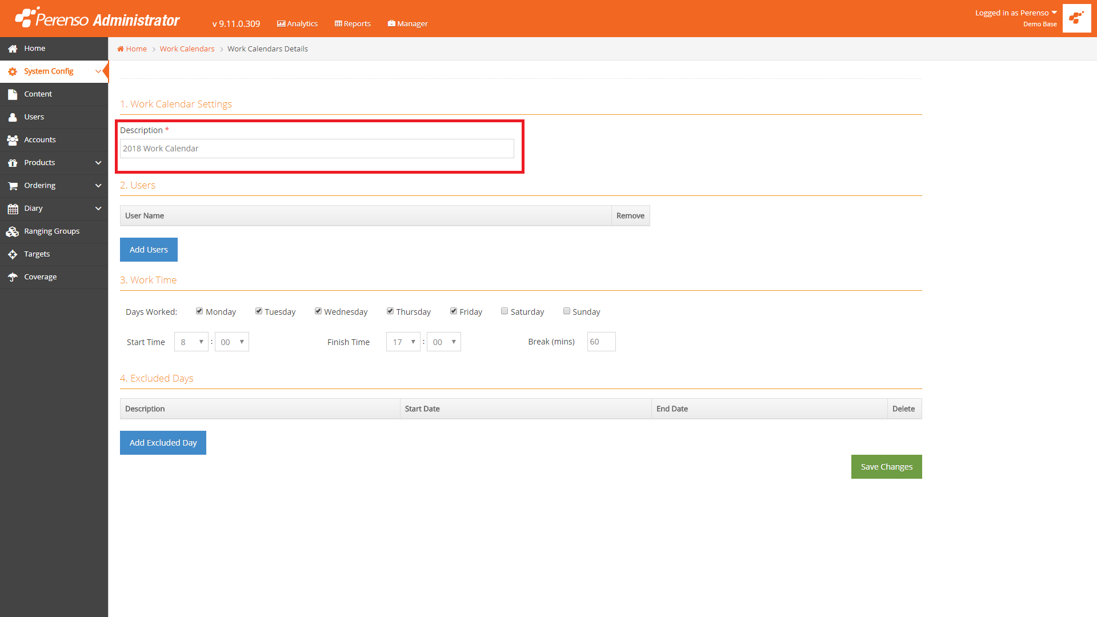The width and height of the screenshot is (1097, 617).
Task: Click the Save Changes button
Action: click(x=886, y=467)
